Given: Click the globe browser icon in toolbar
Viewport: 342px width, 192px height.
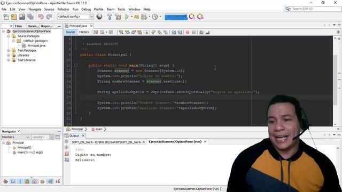Looking at the screenshot, I should (x=99, y=17).
